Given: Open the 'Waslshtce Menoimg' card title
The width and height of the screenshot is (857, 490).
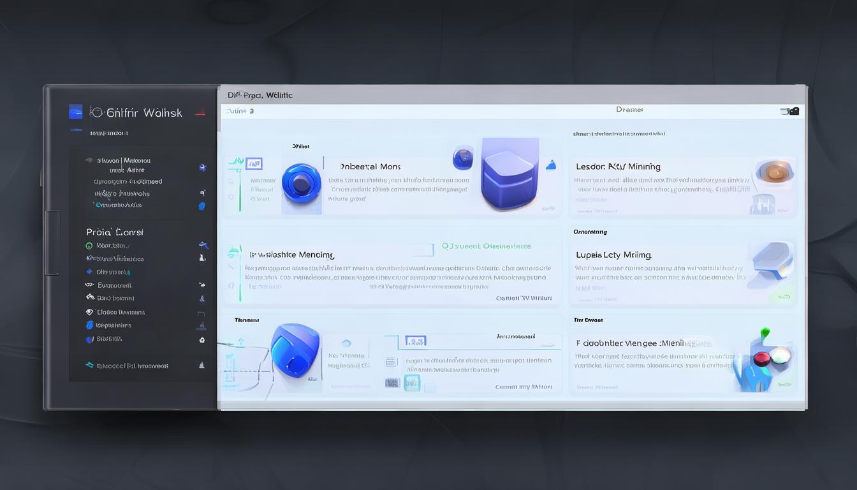Looking at the screenshot, I should pyautogui.click(x=291, y=255).
